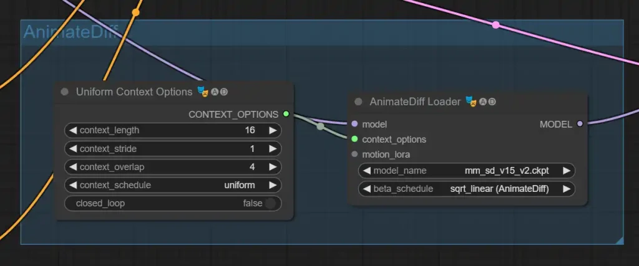This screenshot has width=639, height=266.
Task: Click the CONTEXT_OPTIONS output socket
Action: pos(286,114)
